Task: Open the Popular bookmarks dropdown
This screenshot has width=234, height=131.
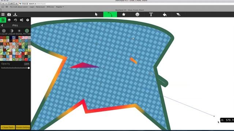Action: coord(60,7)
